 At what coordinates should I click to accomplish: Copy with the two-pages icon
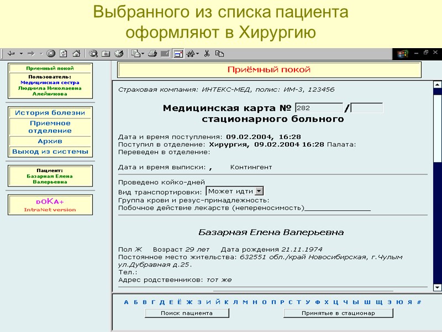click(219, 53)
